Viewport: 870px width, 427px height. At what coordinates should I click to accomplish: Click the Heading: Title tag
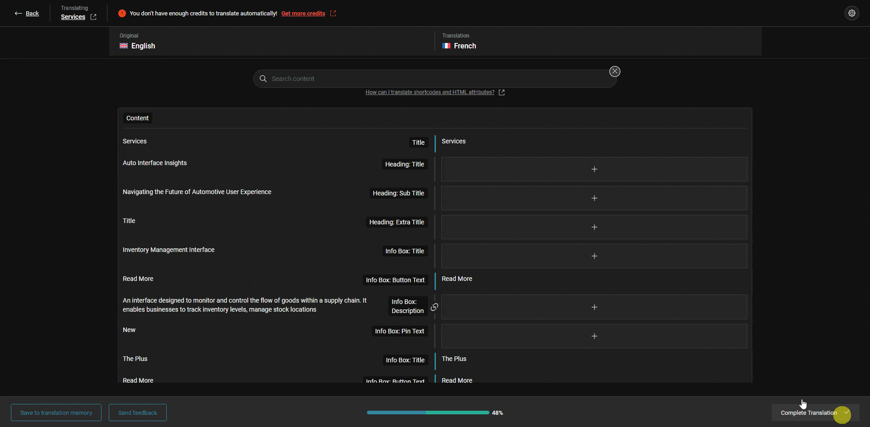coord(405,164)
